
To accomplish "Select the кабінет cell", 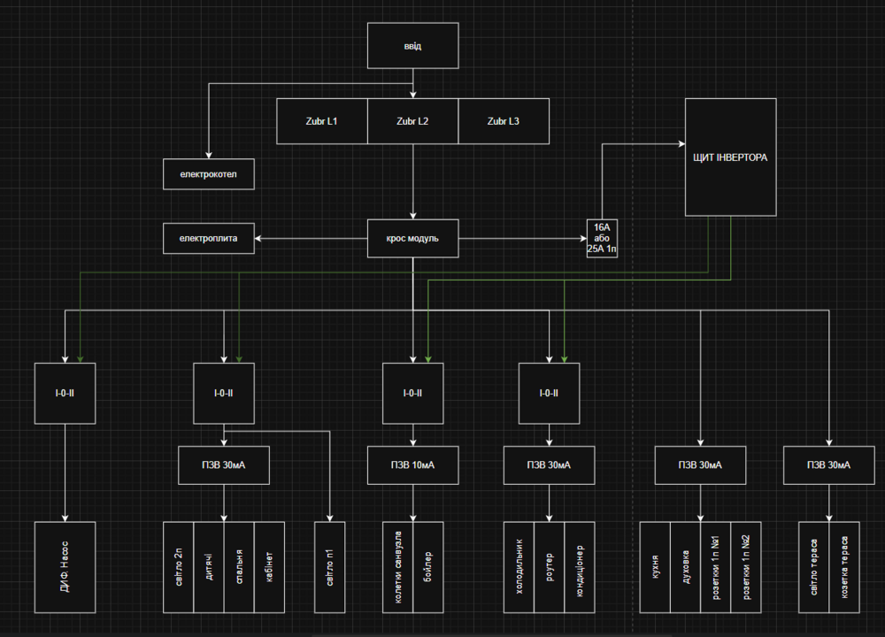I will point(269,567).
